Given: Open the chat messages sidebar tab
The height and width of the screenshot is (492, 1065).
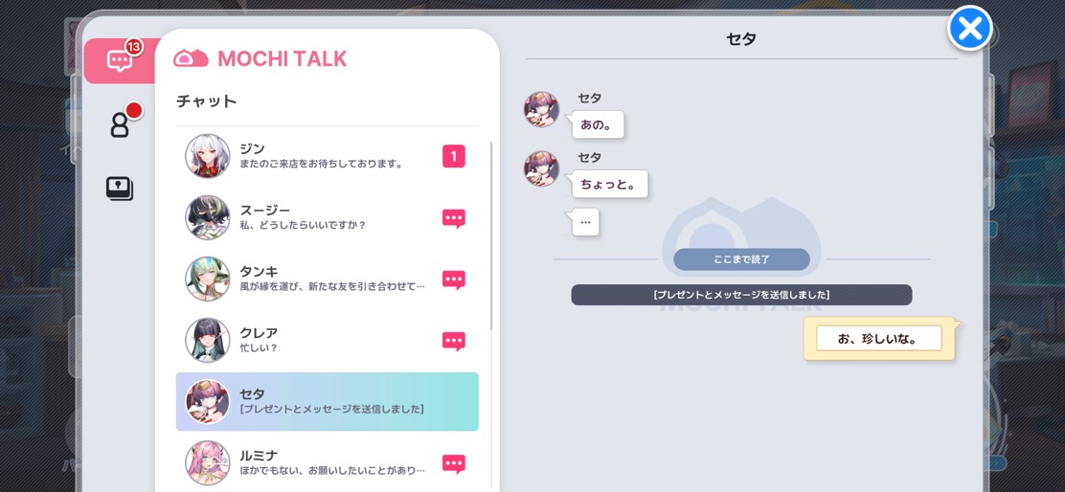Looking at the screenshot, I should click(120, 61).
